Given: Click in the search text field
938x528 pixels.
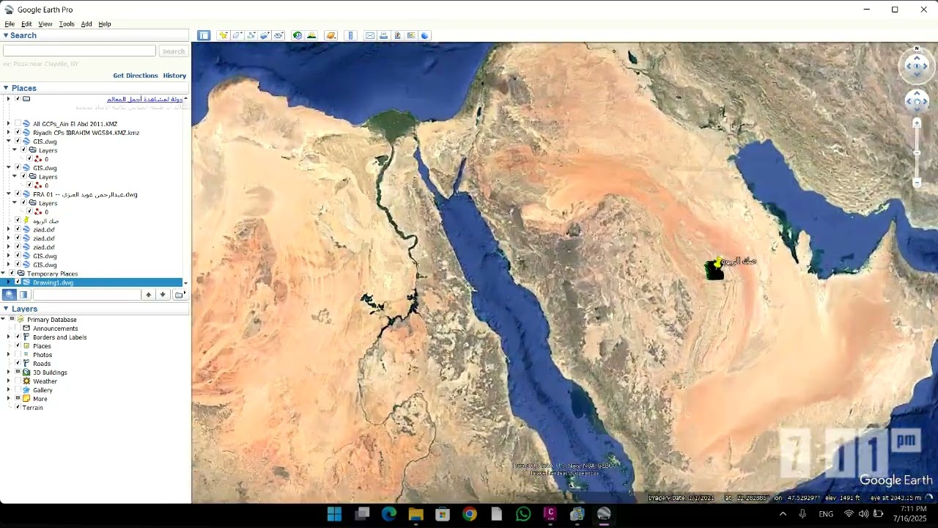Looking at the screenshot, I should [x=79, y=51].
